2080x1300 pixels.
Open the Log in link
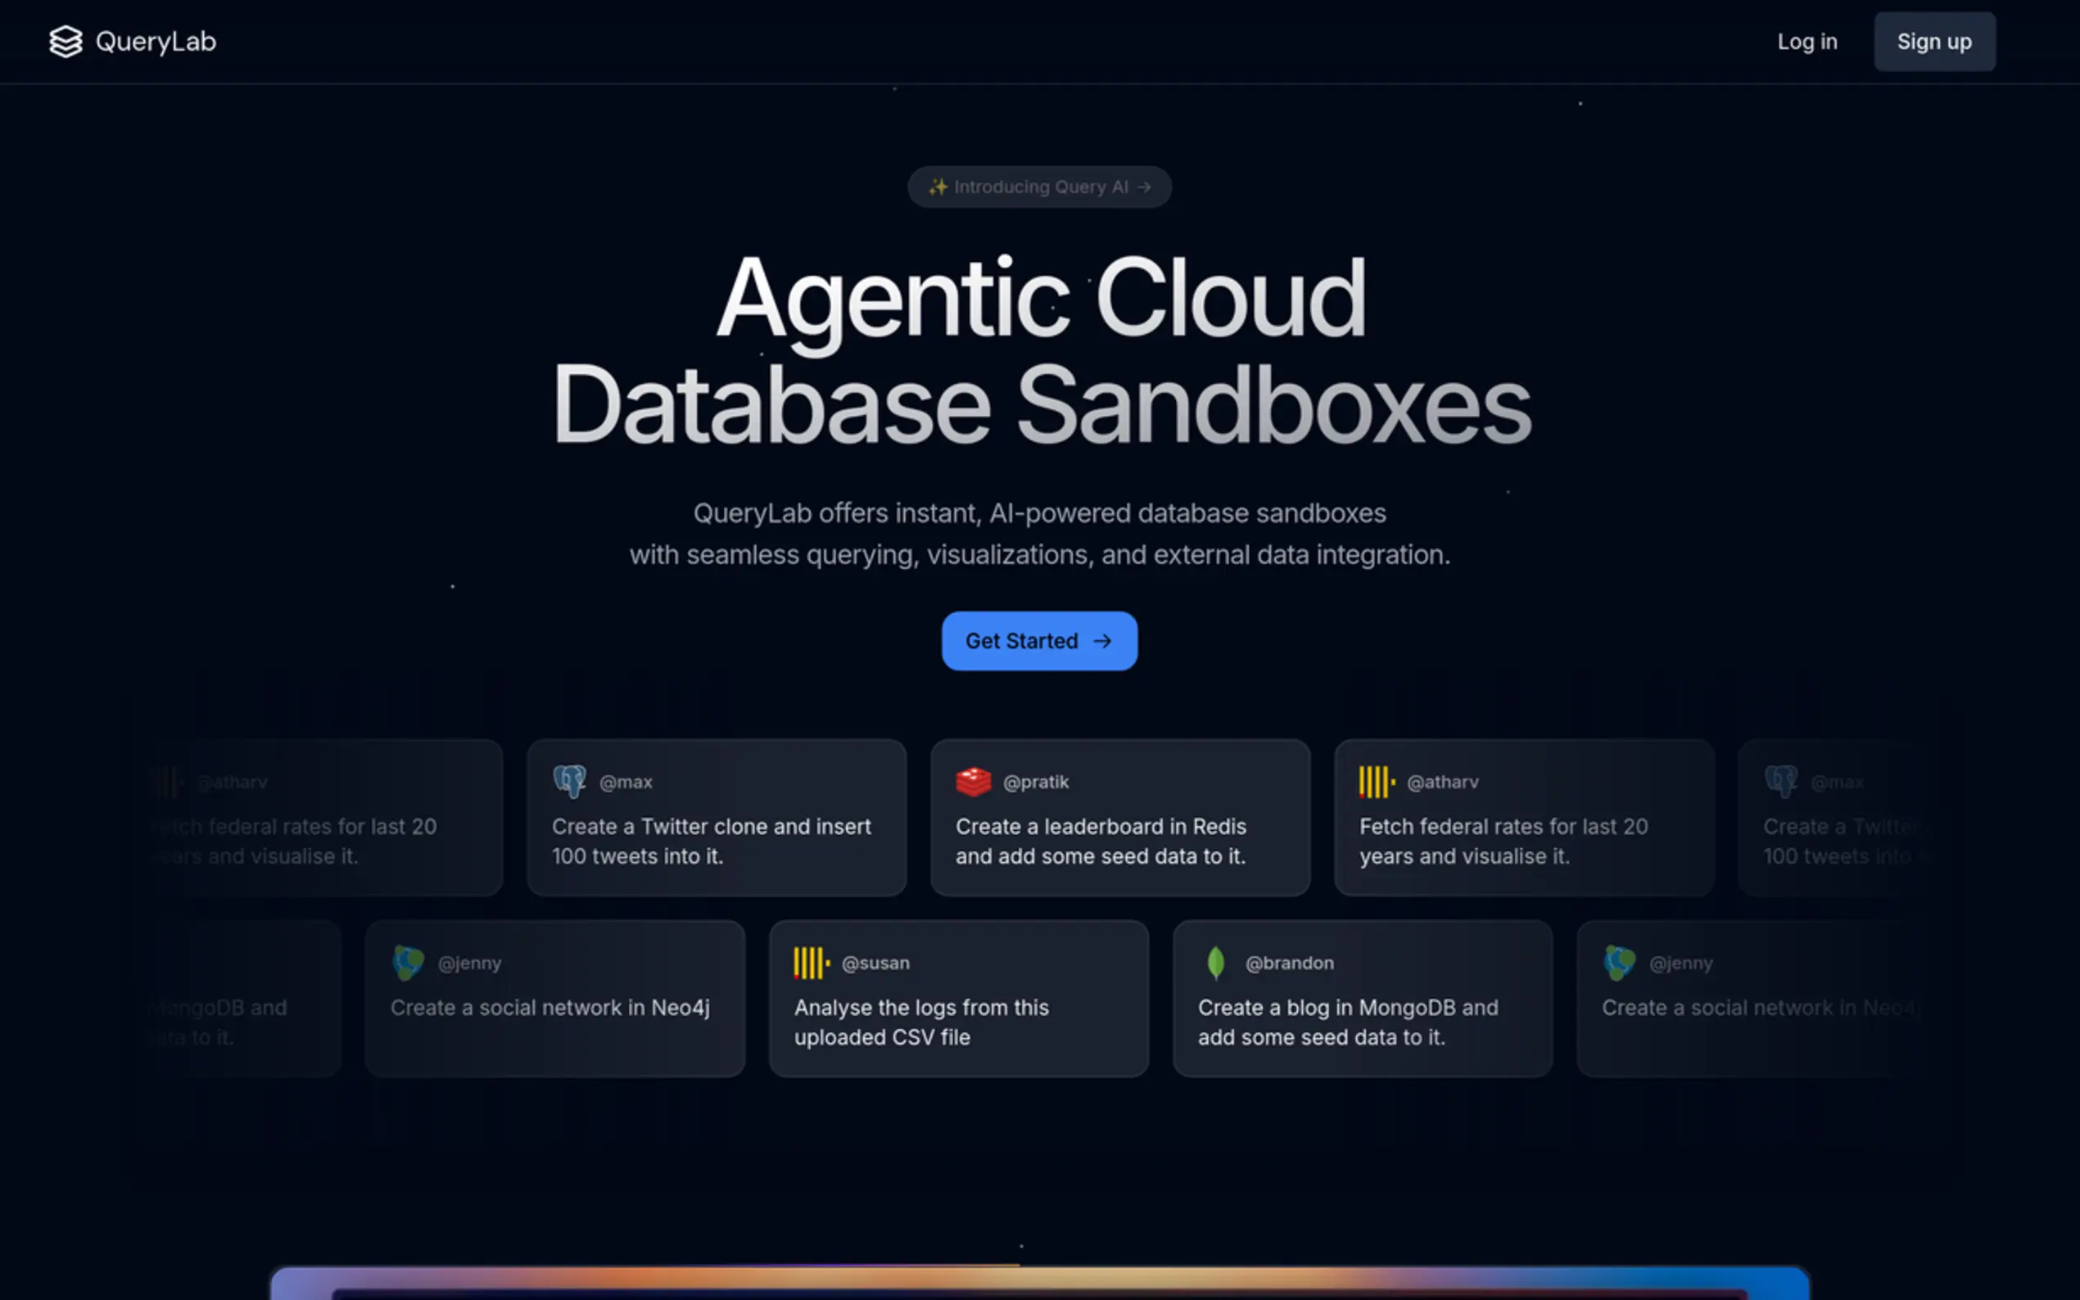pos(1806,41)
